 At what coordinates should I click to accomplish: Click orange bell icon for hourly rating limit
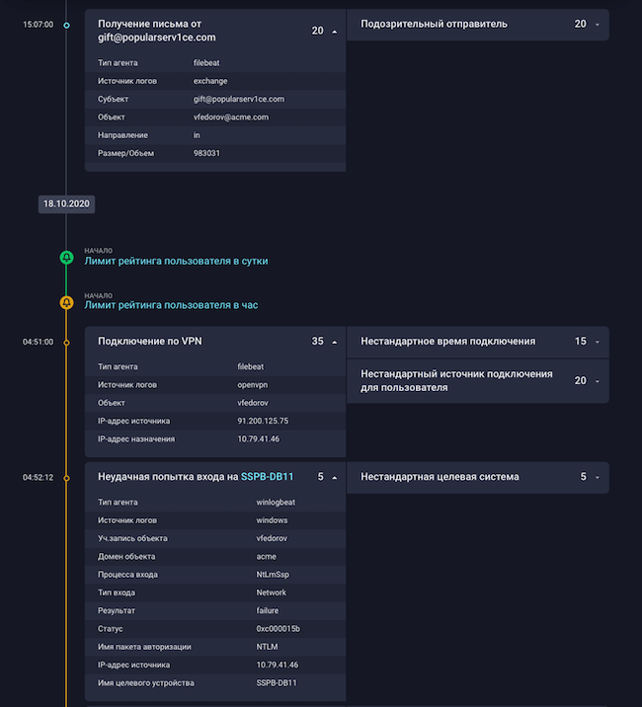click(66, 302)
